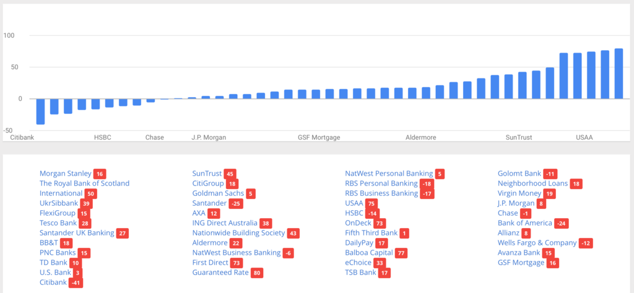This screenshot has height=293, width=634.
Task: Select the UkrSibbank link
Action: (59, 203)
